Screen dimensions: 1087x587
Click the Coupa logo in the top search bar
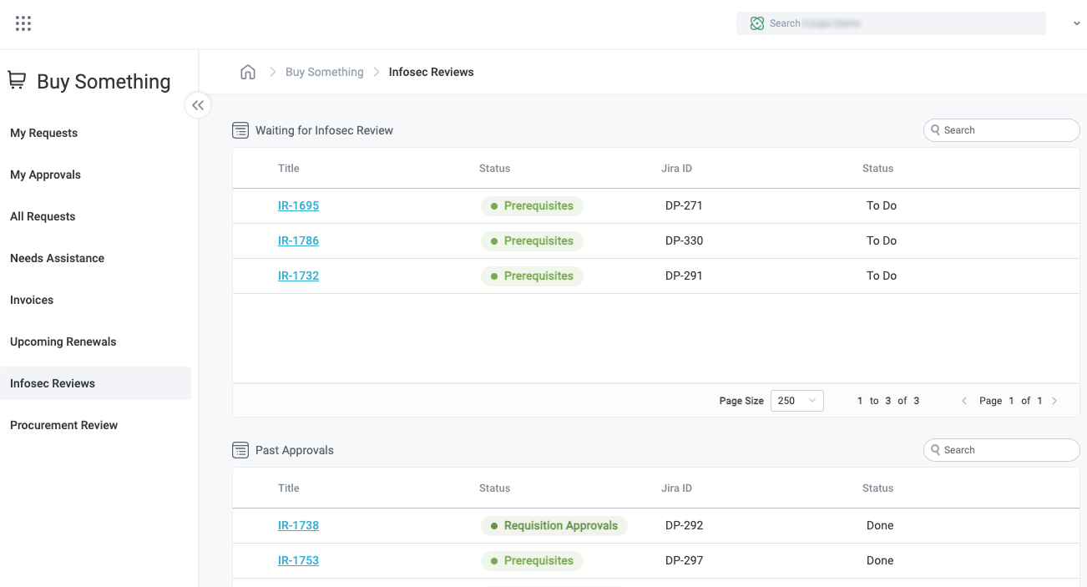pos(757,23)
